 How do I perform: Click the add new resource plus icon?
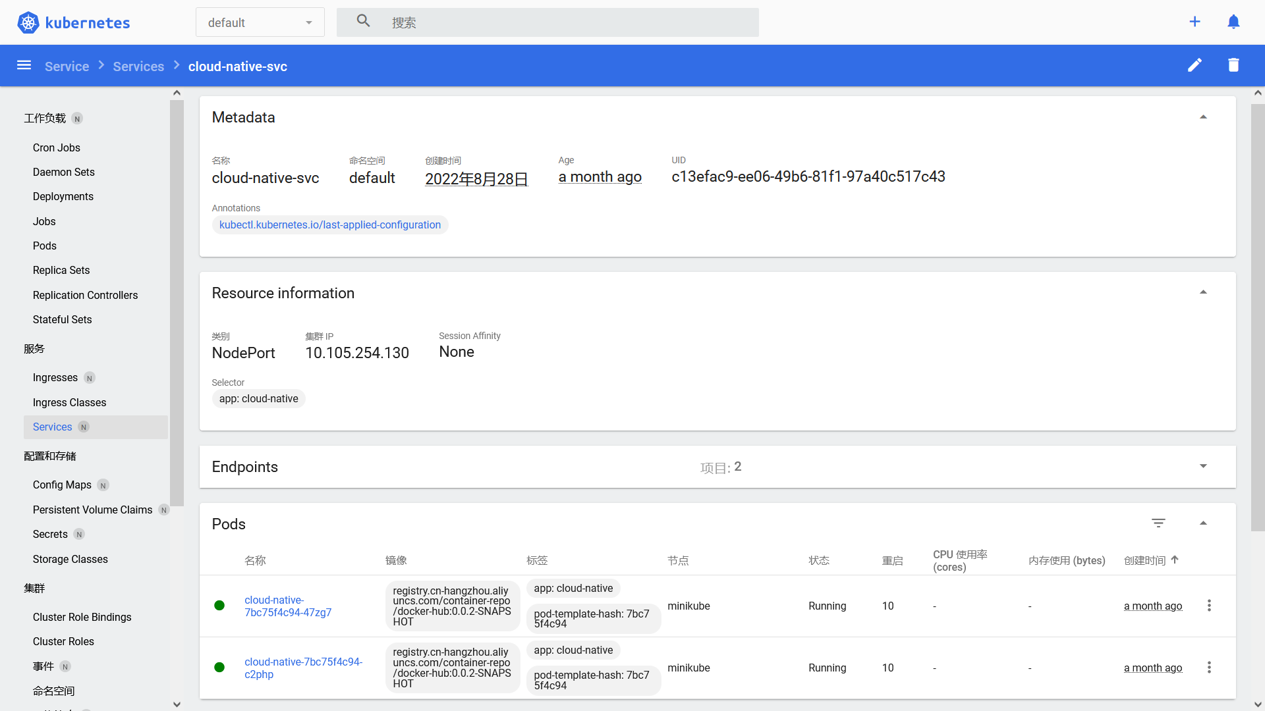click(x=1195, y=22)
